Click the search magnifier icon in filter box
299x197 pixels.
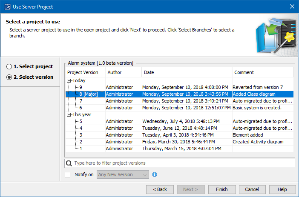[x=69, y=163]
